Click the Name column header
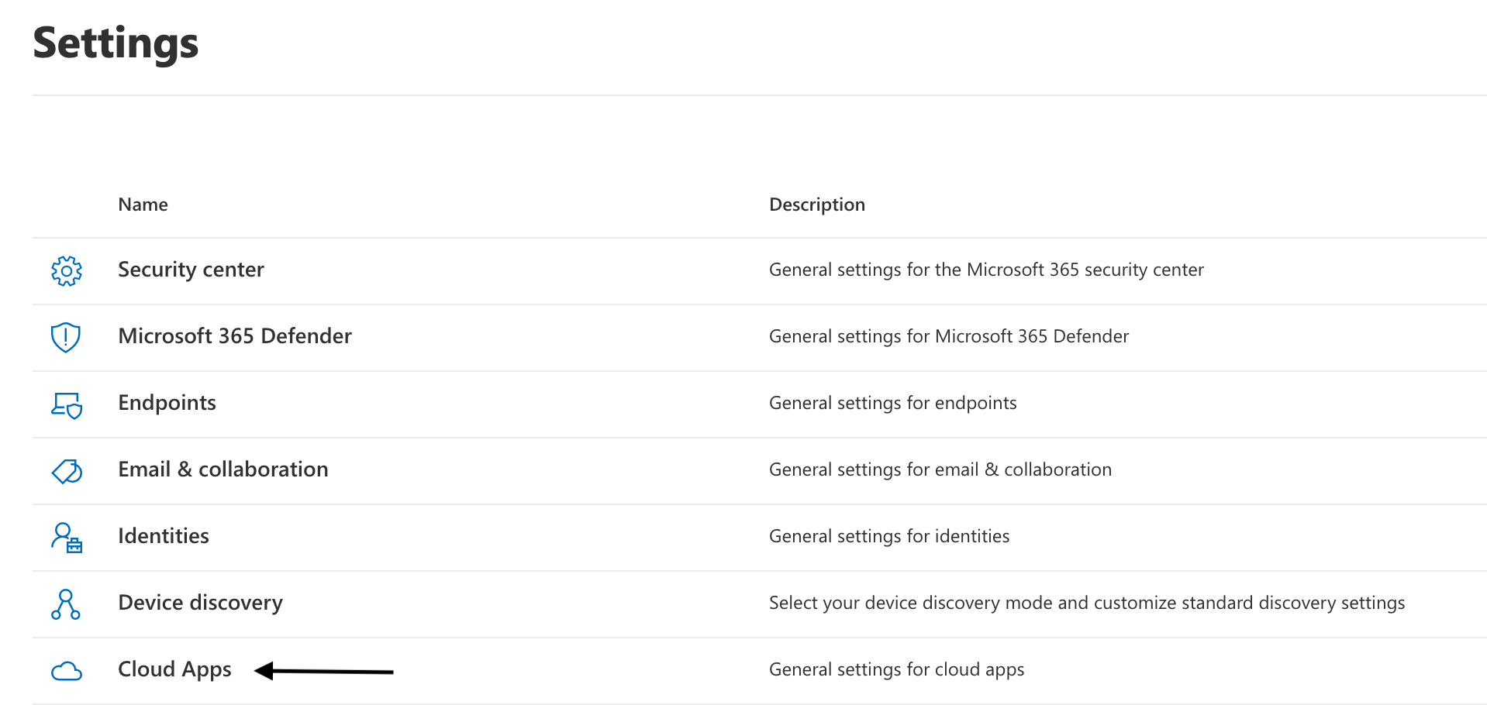 [x=143, y=204]
